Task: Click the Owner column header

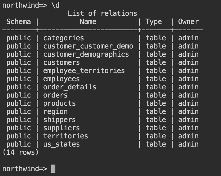Action: (x=189, y=22)
